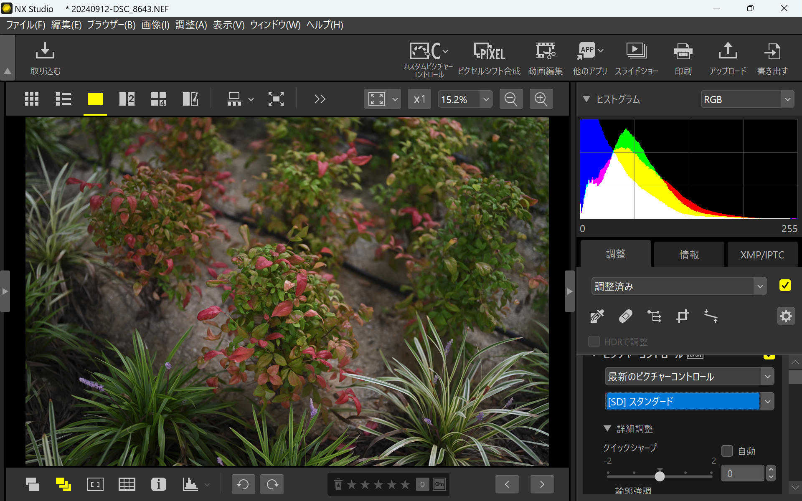The image size is (802, 501).
Task: Rotate the image counterclockwise
Action: [x=243, y=484]
